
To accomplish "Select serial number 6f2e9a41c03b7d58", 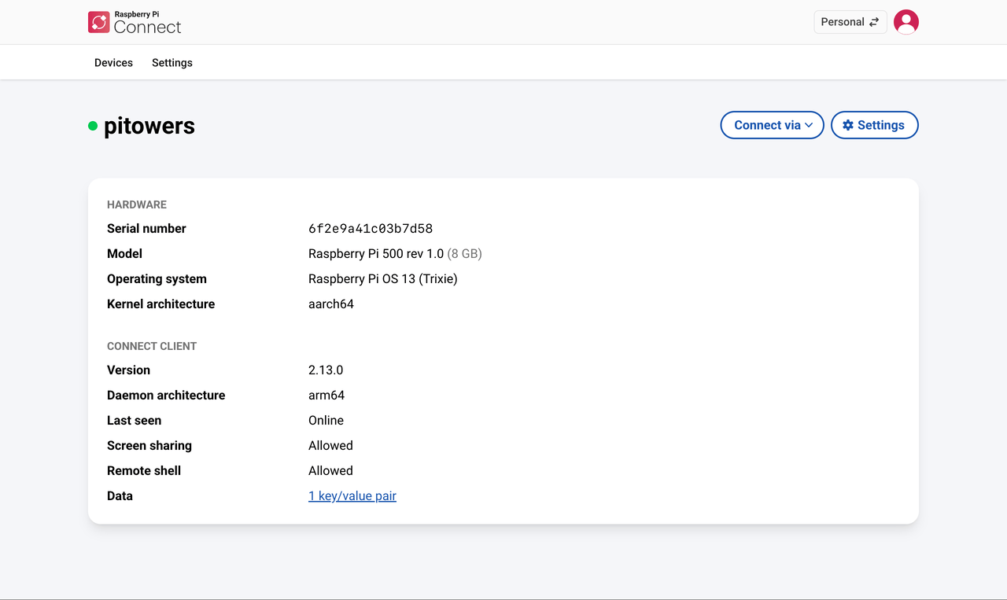I will [371, 229].
